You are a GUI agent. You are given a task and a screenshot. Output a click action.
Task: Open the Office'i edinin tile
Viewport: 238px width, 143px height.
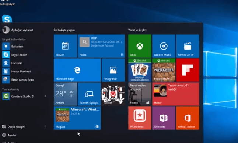tap(188, 118)
